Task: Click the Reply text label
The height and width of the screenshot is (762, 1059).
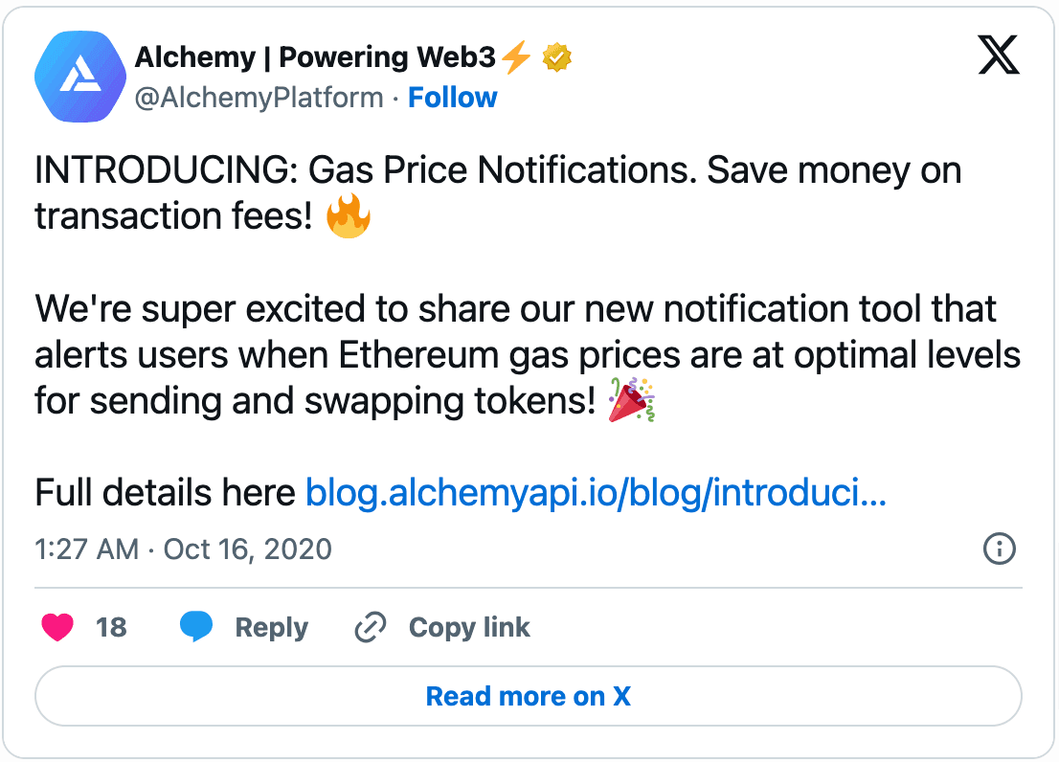Action: pos(271,627)
